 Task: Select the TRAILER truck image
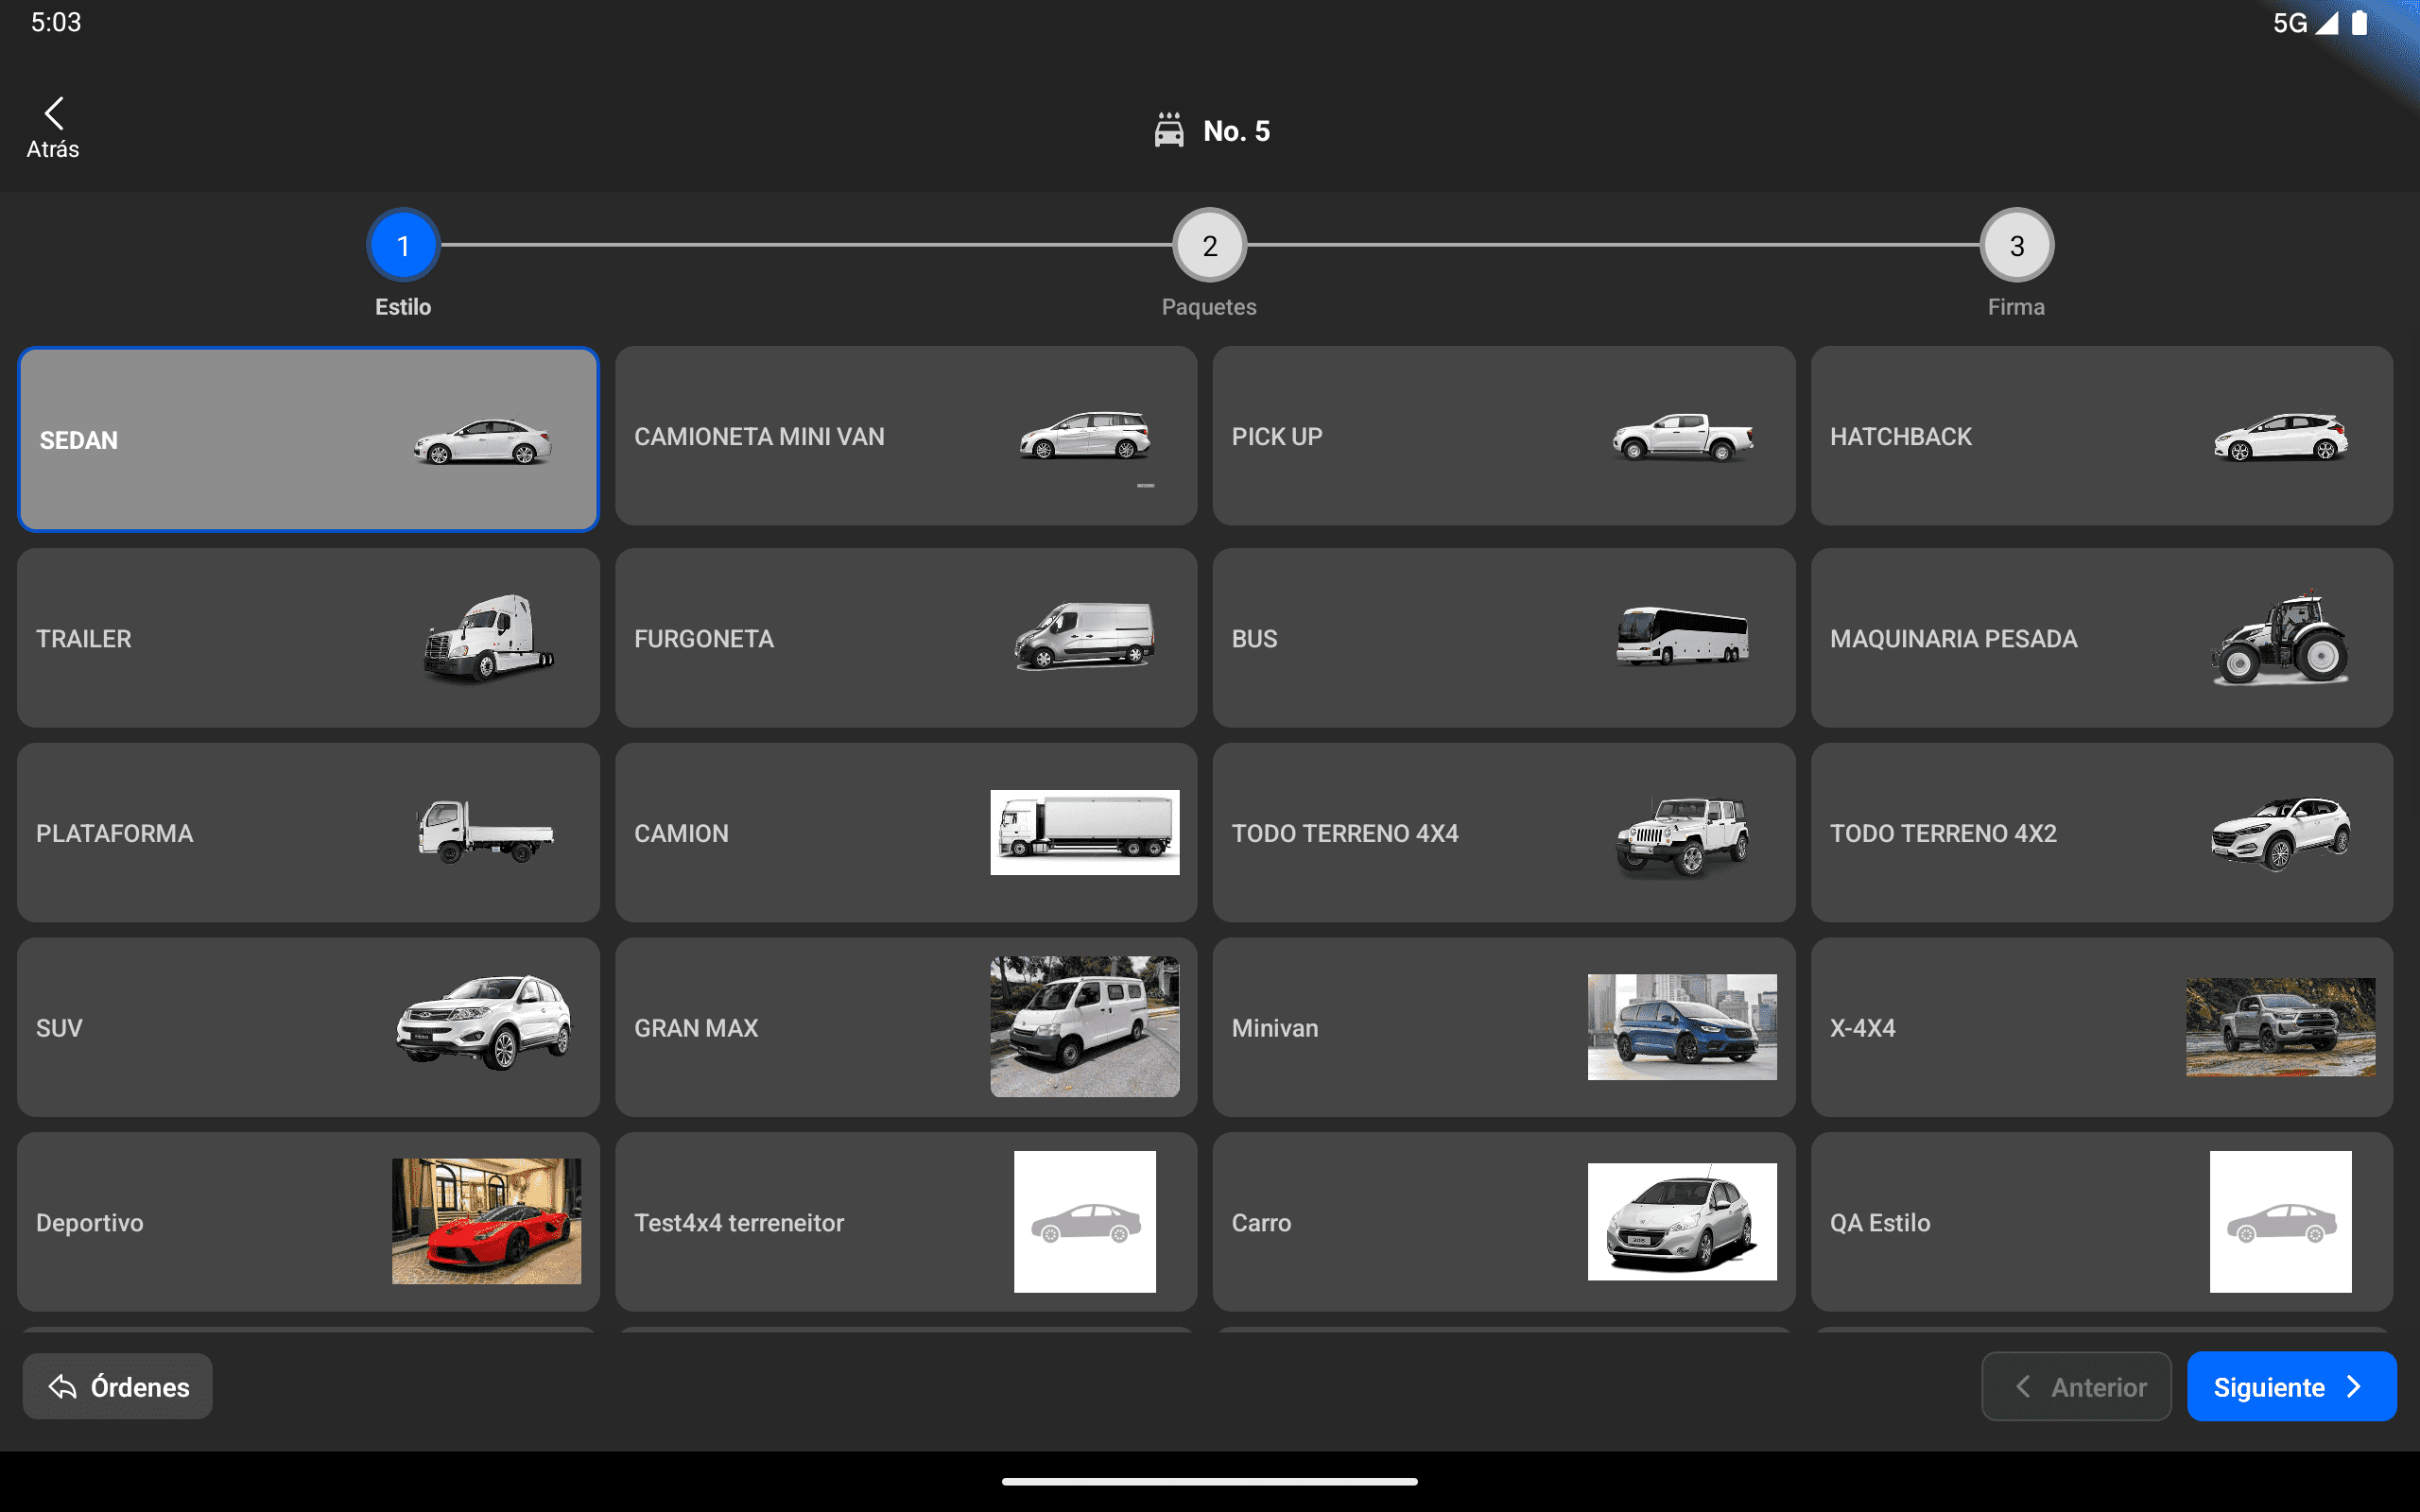click(x=487, y=638)
